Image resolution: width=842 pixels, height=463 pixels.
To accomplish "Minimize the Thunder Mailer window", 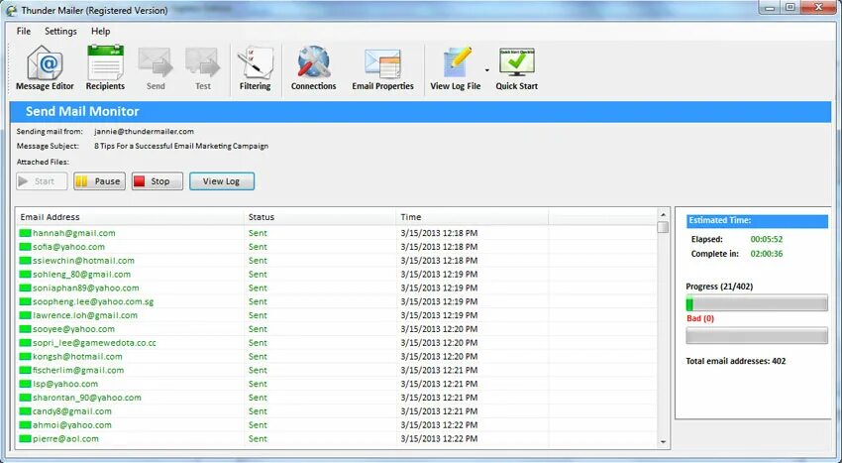I will [x=771, y=8].
